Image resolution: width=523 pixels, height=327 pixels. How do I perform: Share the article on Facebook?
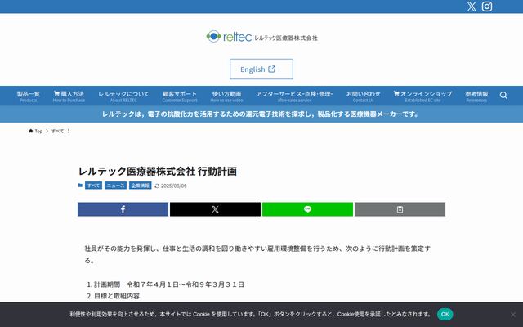pyautogui.click(x=123, y=209)
